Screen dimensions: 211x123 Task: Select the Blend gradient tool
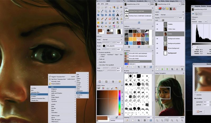(x=98, y=19)
